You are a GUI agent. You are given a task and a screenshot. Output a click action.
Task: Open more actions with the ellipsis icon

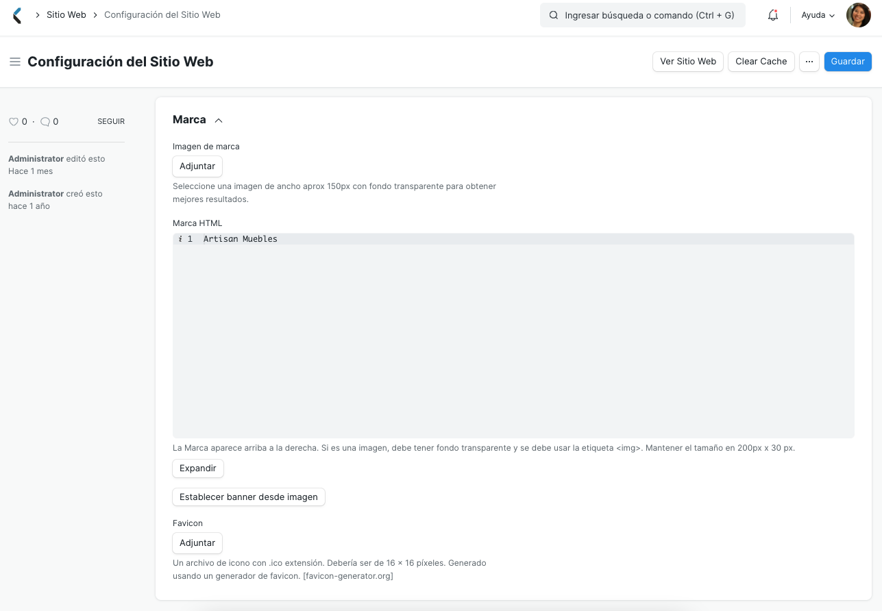pyautogui.click(x=809, y=62)
